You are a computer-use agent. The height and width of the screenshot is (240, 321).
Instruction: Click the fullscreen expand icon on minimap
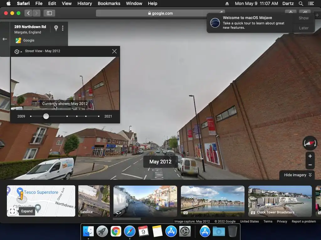pyautogui.click(x=12, y=211)
